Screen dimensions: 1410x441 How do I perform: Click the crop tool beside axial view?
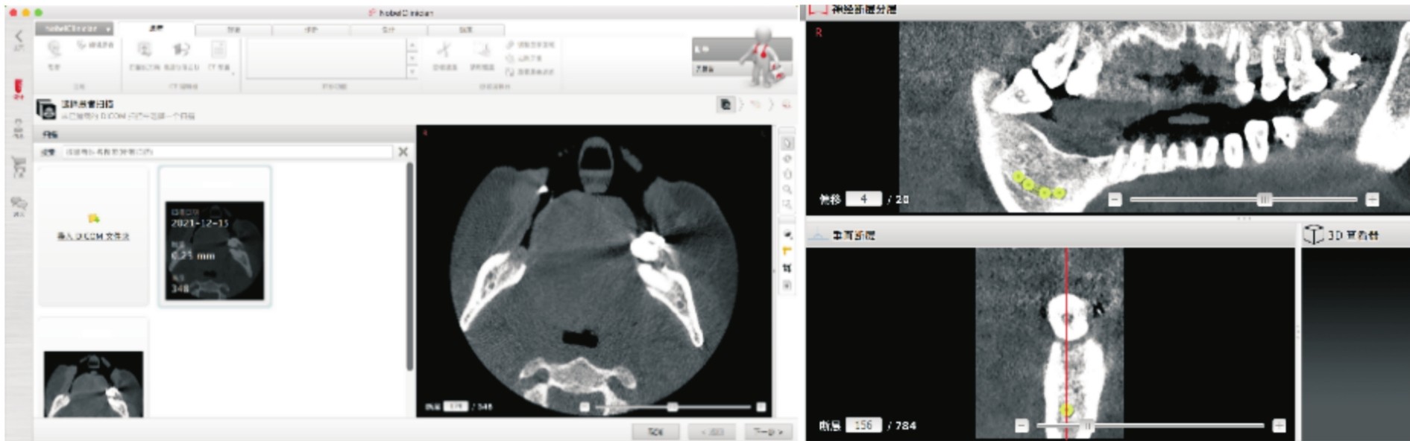787,268
